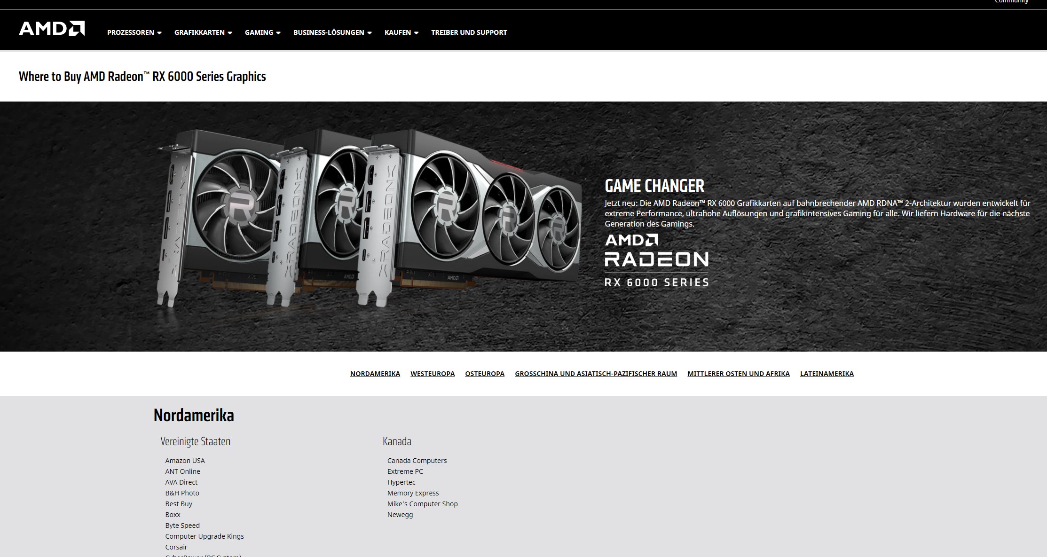
Task: Click the AMD logo in header
Action: coord(52,29)
